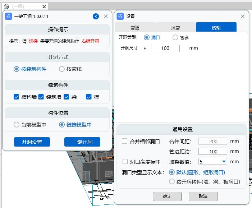Click the 3D view cube icon in tab

click(x=6, y=6)
